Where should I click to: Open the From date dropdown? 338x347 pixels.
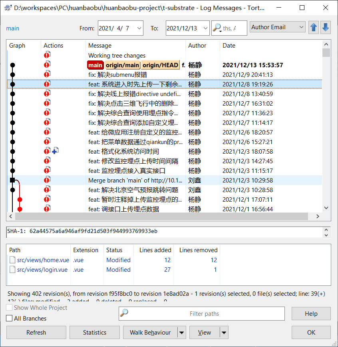pyautogui.click(x=139, y=28)
